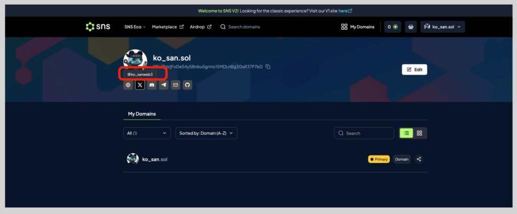The height and width of the screenshot is (214, 517).
Task: Open the ko_san.sol domain row
Action: tap(275, 159)
